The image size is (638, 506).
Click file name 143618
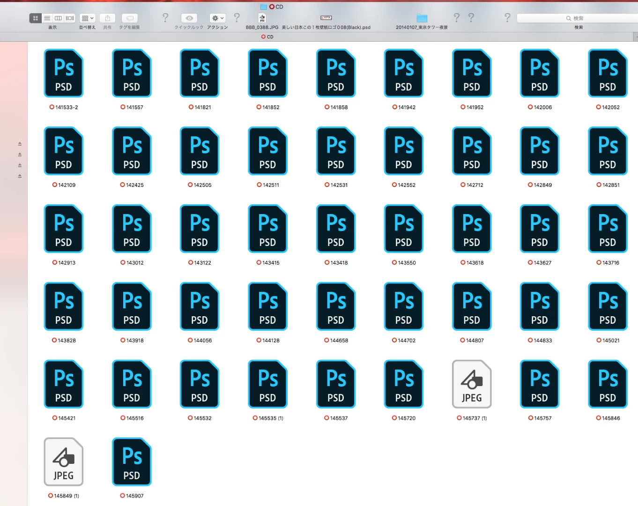click(475, 263)
